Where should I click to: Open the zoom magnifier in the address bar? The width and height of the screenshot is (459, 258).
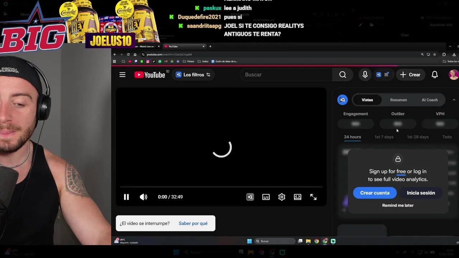click(422, 54)
